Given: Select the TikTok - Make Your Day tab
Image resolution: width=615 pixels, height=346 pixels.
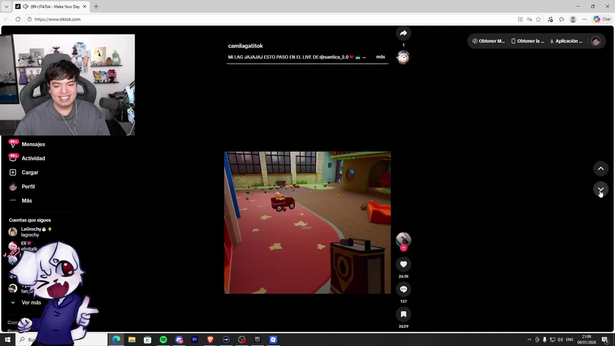Looking at the screenshot, I should pyautogui.click(x=50, y=7).
